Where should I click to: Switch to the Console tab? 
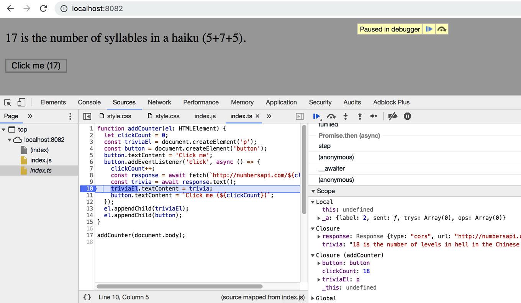coord(89,102)
